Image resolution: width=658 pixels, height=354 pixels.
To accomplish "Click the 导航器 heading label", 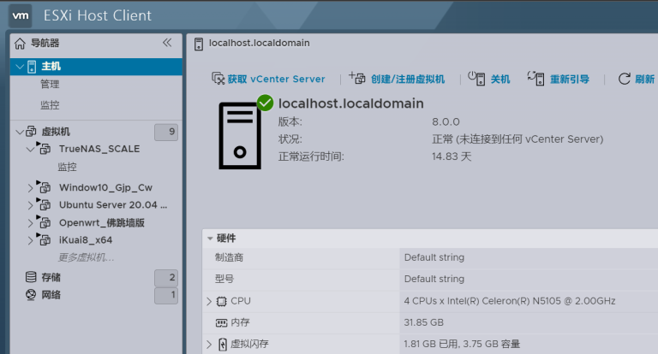I will click(x=45, y=43).
